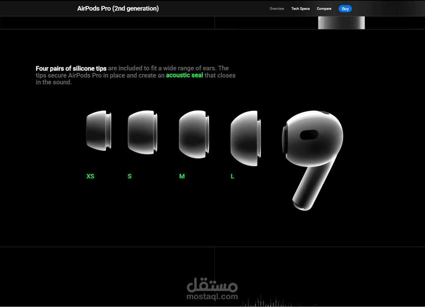The width and height of the screenshot is (425, 307).
Task: Click the green L size label
Action: tap(232, 177)
